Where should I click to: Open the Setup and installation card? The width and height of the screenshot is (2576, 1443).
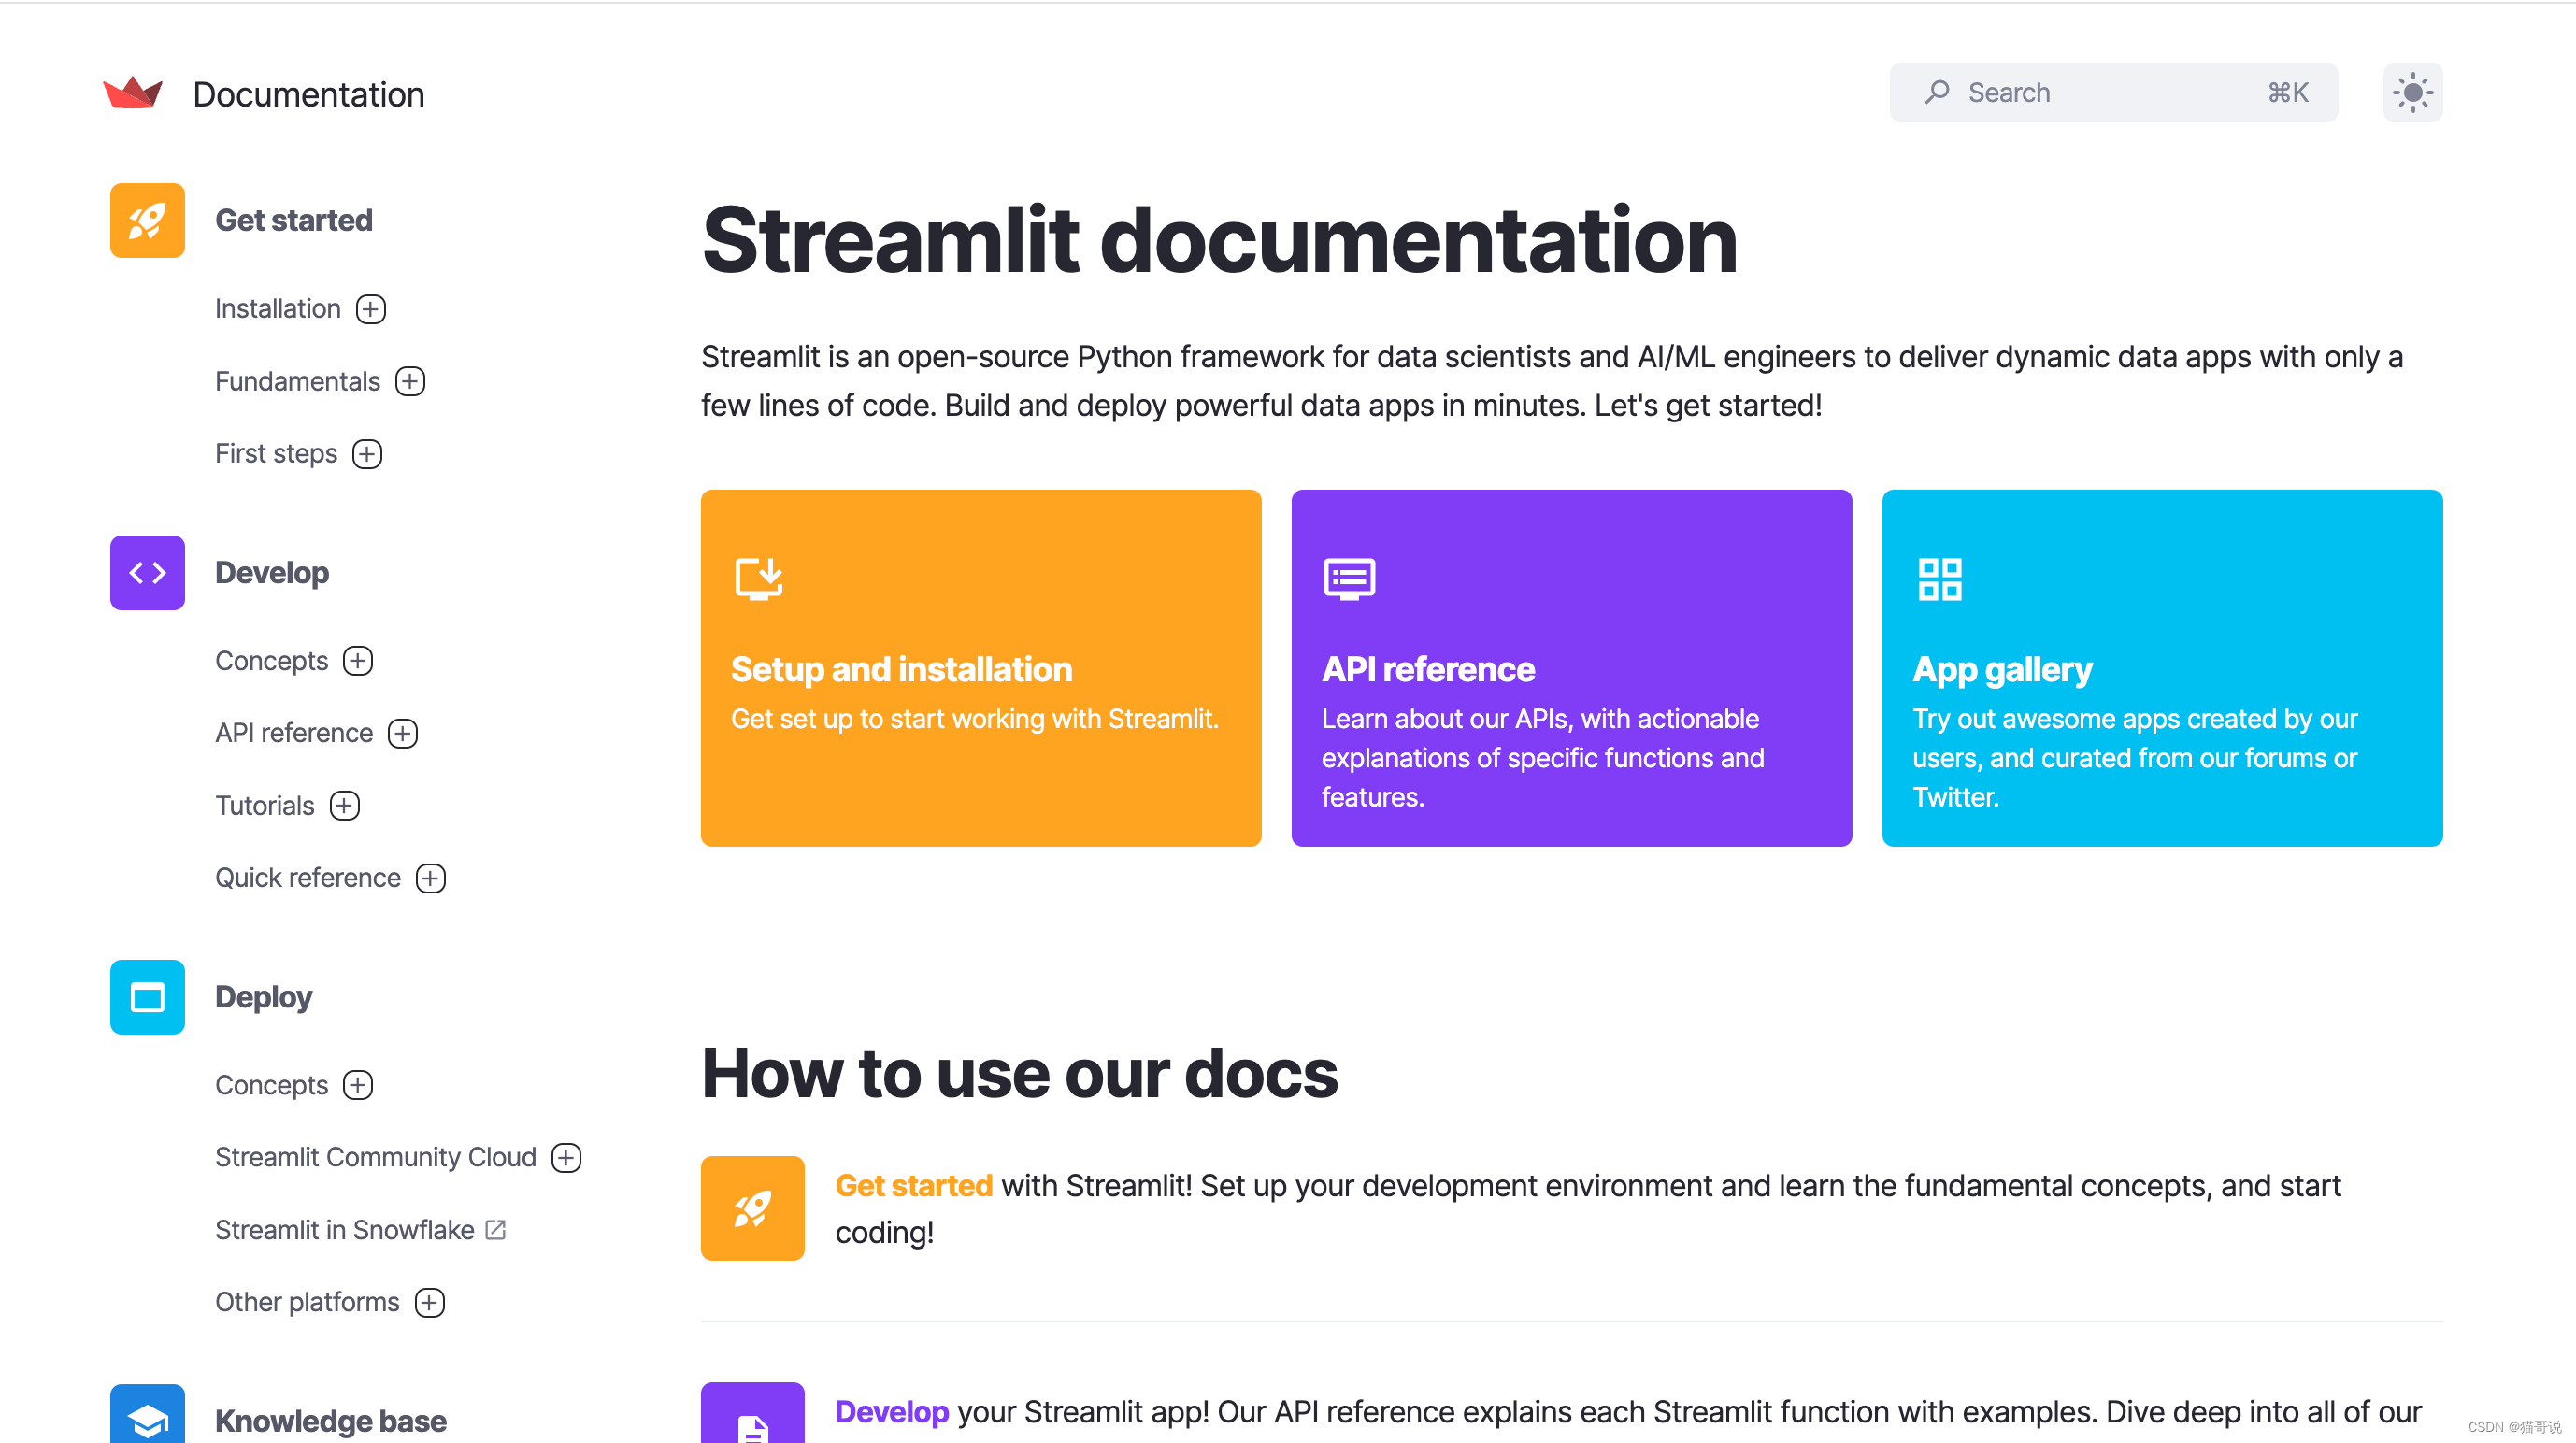click(981, 669)
